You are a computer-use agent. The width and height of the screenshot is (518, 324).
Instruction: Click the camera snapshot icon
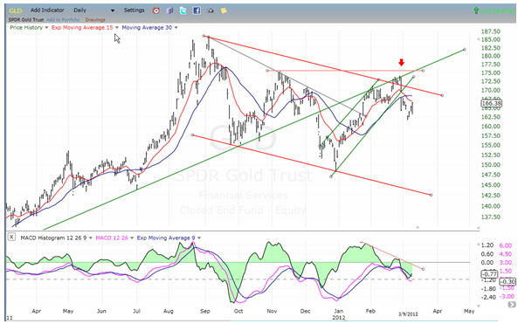(x=211, y=10)
